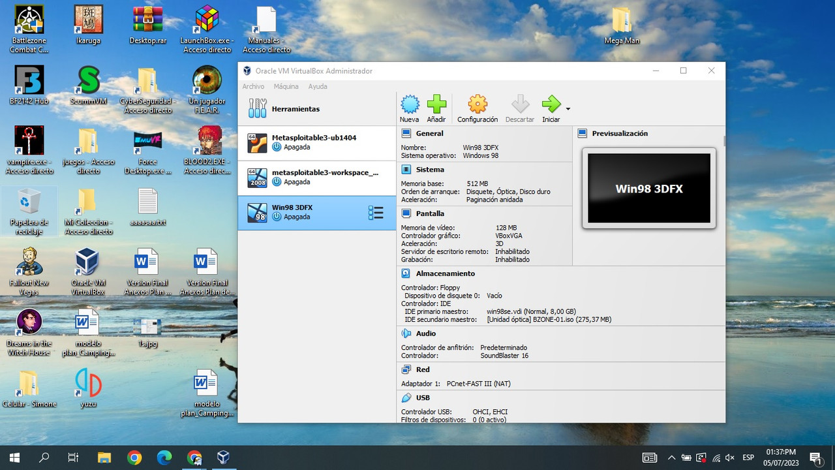Click the Force Desktop.exe icon

(x=147, y=151)
